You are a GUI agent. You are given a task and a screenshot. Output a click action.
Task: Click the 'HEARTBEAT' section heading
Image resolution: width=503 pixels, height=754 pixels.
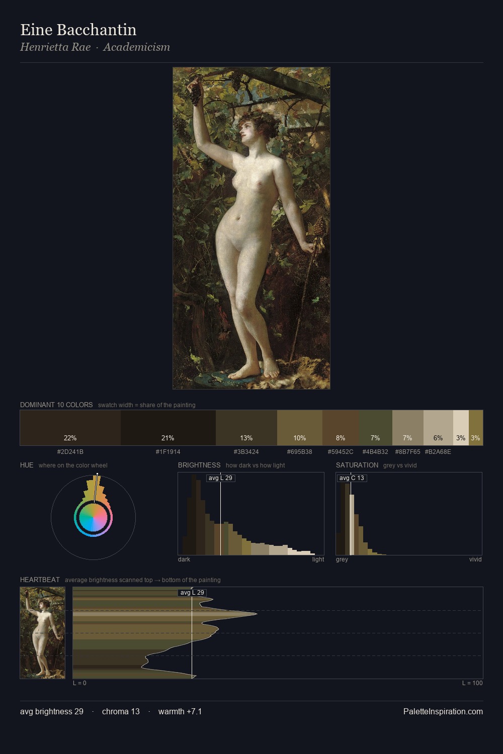tap(40, 580)
